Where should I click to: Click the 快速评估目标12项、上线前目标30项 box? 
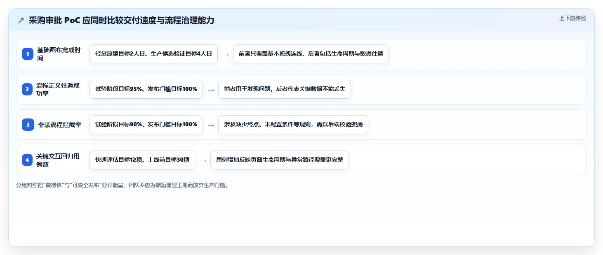[142, 160]
